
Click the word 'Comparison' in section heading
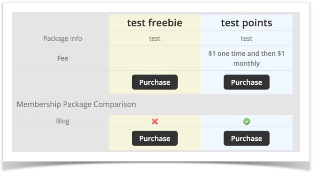[x=115, y=105]
